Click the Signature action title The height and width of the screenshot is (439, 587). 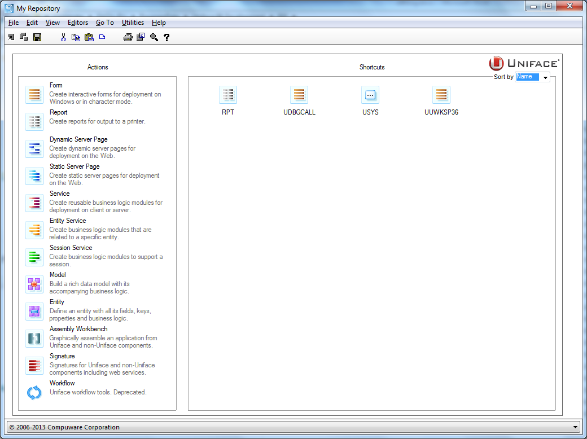coord(62,356)
